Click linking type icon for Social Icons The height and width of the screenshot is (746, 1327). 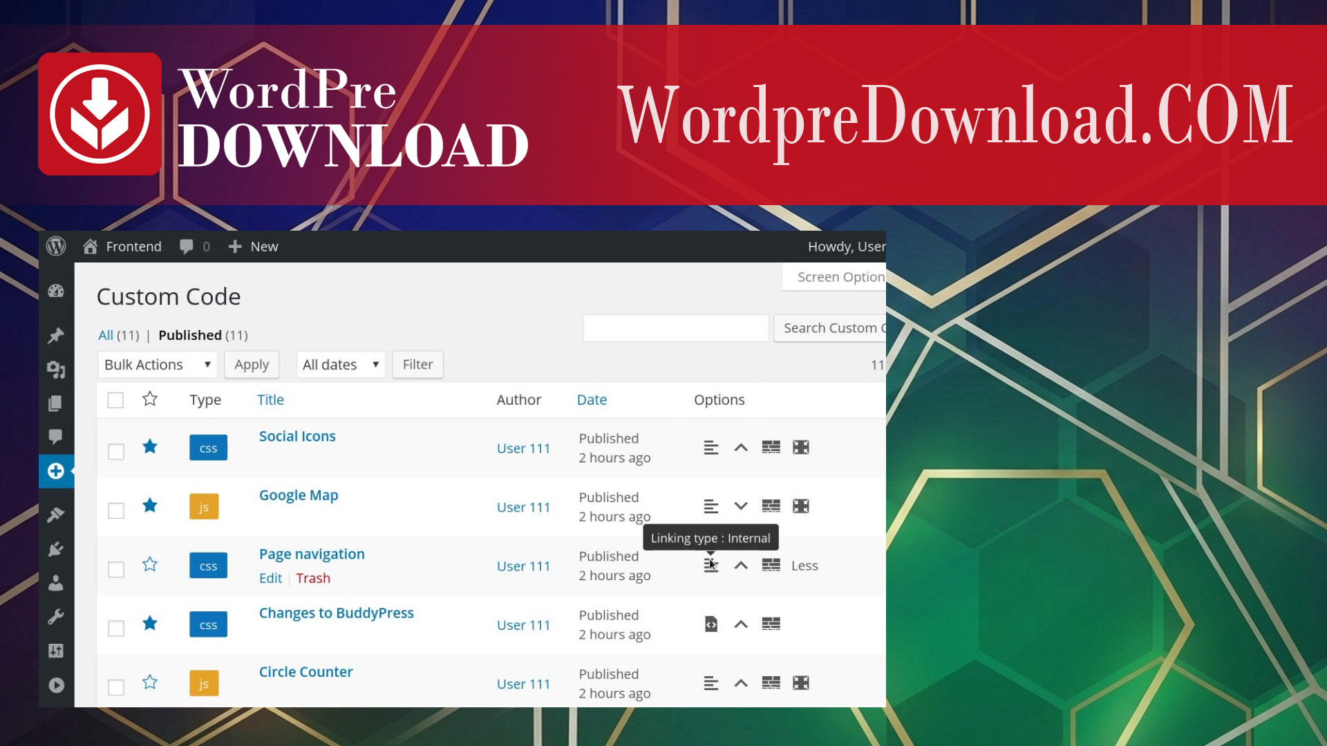(711, 448)
